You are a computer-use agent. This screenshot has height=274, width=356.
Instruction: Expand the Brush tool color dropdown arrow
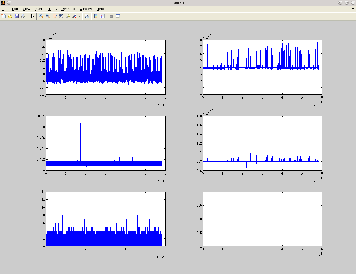(79, 16)
